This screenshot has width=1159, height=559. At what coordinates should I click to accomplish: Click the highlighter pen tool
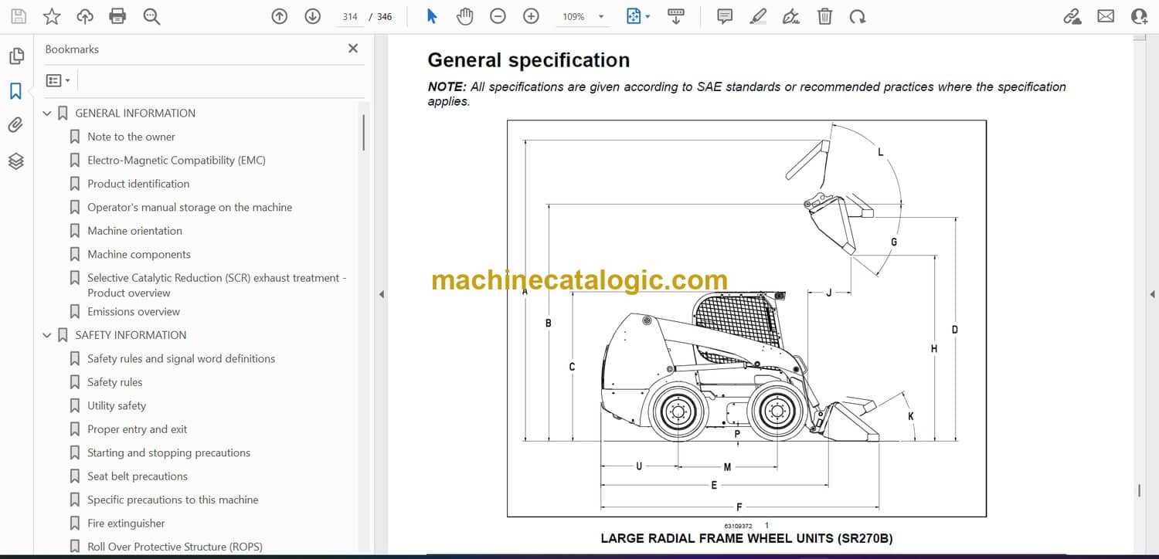758,16
